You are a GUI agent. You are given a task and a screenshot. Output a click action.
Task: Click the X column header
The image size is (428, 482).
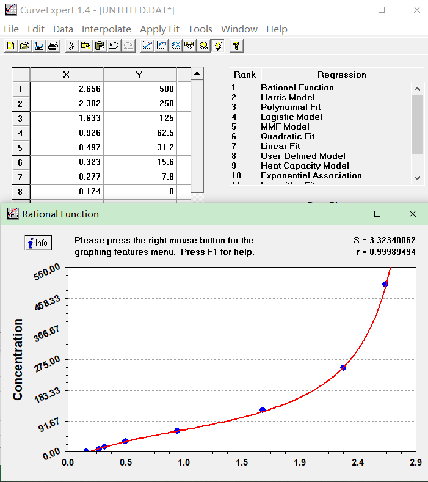click(66, 75)
